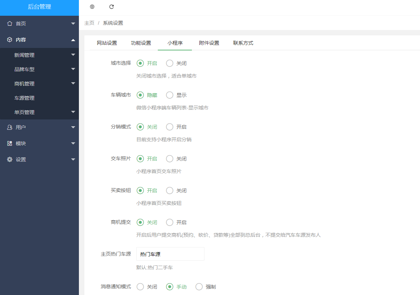Viewport: 420px width, 295px height.
Task: Open the 设置 gear icon in sidebar
Action: [9, 159]
